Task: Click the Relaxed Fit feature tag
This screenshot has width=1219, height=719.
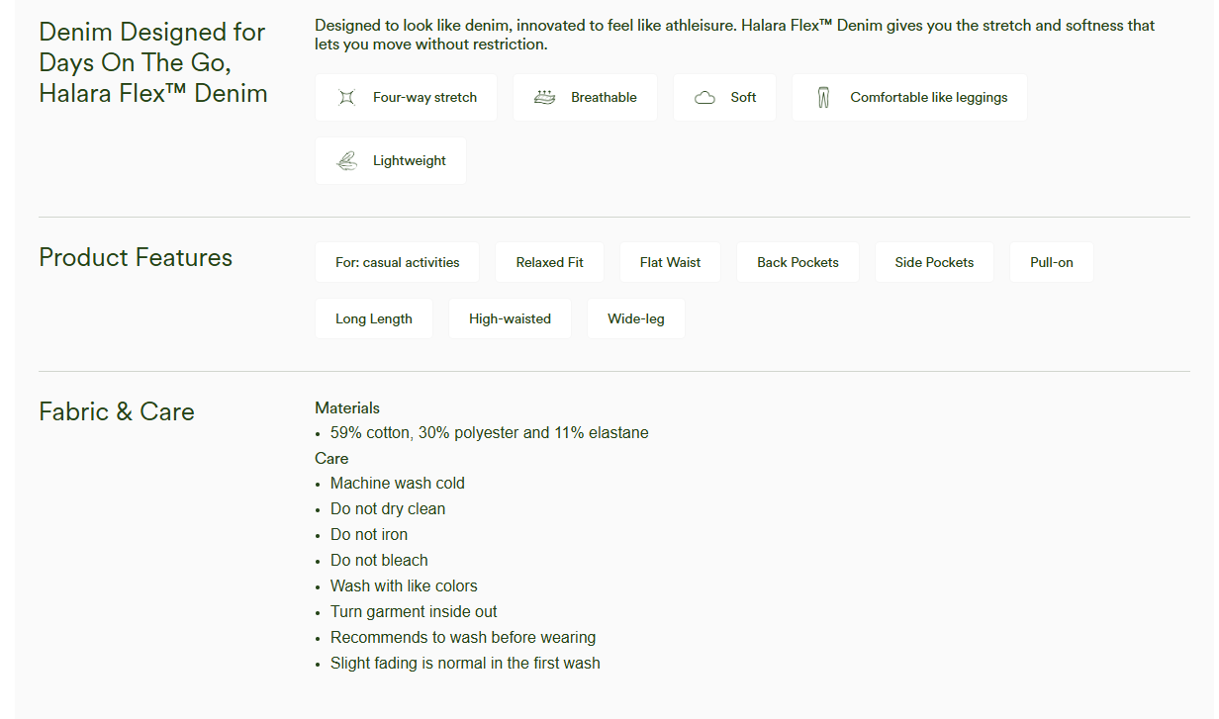Action: [549, 263]
